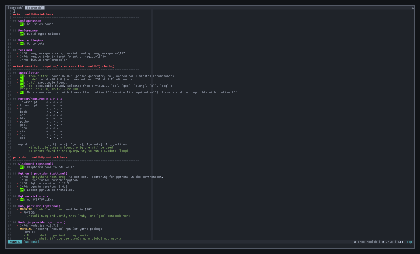
Task: Close the tab with the X button
Action: point(413,8)
